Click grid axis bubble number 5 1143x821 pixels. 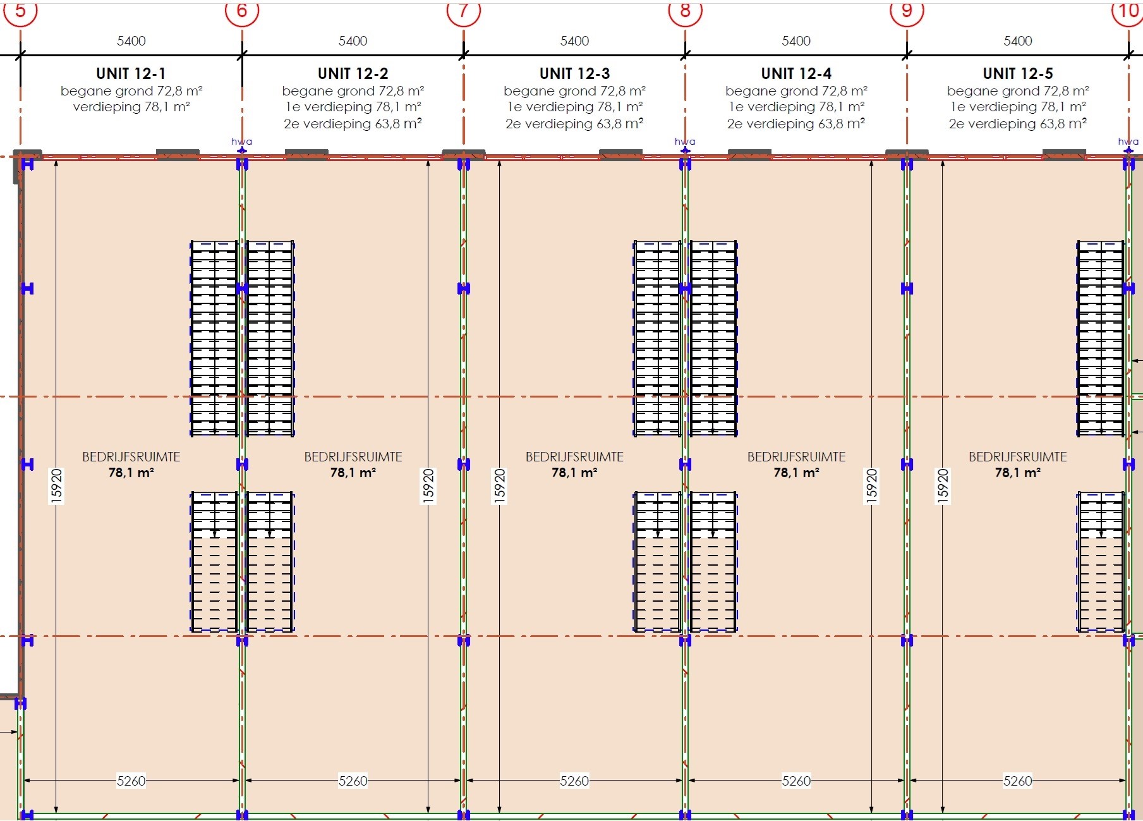pyautogui.click(x=20, y=11)
